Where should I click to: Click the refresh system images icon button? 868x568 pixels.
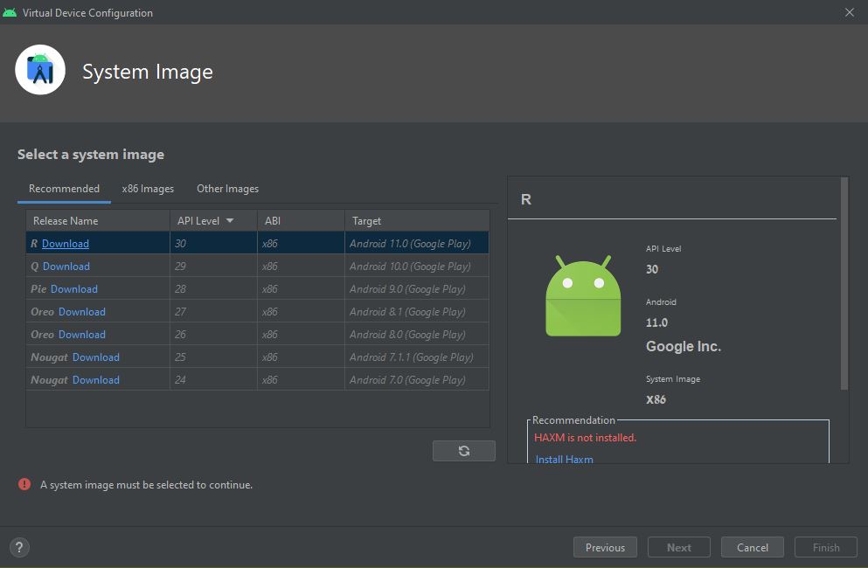click(x=463, y=451)
